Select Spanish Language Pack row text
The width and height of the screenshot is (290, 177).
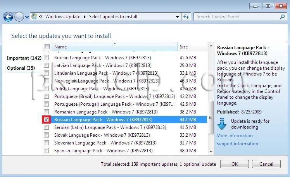(x=104, y=151)
